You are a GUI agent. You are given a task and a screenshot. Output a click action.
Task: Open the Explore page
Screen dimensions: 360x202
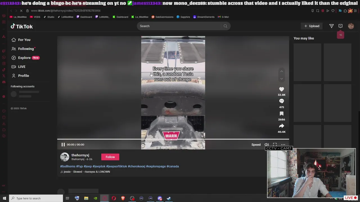25,58
